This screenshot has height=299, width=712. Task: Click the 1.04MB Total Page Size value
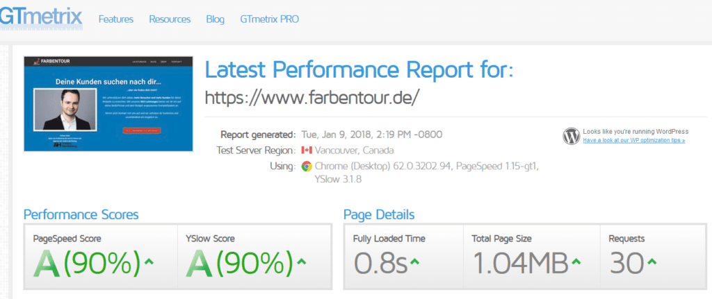point(521,263)
